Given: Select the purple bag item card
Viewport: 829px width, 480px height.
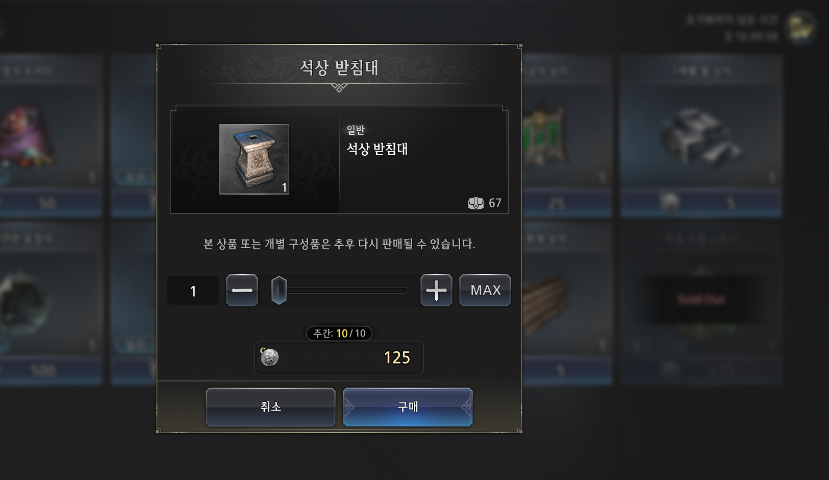Looking at the screenshot, I should [50, 136].
